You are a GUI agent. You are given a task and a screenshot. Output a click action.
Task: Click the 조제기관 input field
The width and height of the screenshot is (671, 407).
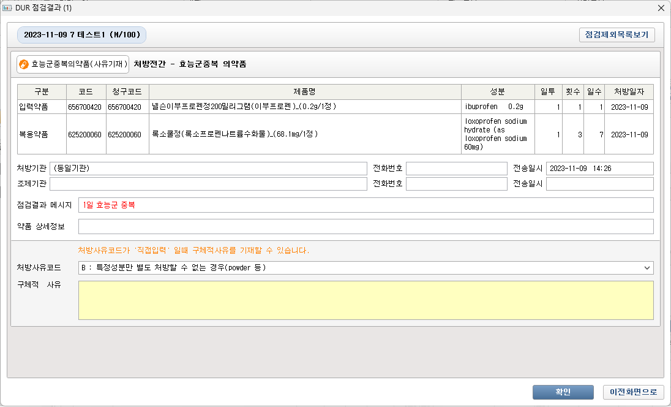point(208,184)
